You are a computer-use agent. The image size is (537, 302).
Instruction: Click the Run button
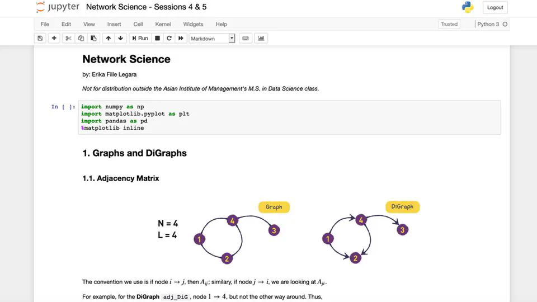pos(140,38)
